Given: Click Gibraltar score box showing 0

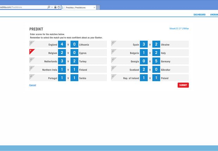Looking at the screenshot, I should tap(156, 69).
